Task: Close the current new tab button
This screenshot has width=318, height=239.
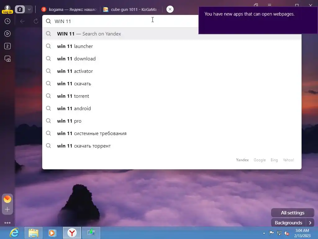Action: [170, 9]
